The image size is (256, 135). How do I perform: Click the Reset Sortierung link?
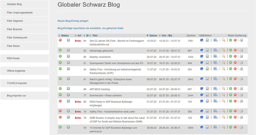coord(237,36)
